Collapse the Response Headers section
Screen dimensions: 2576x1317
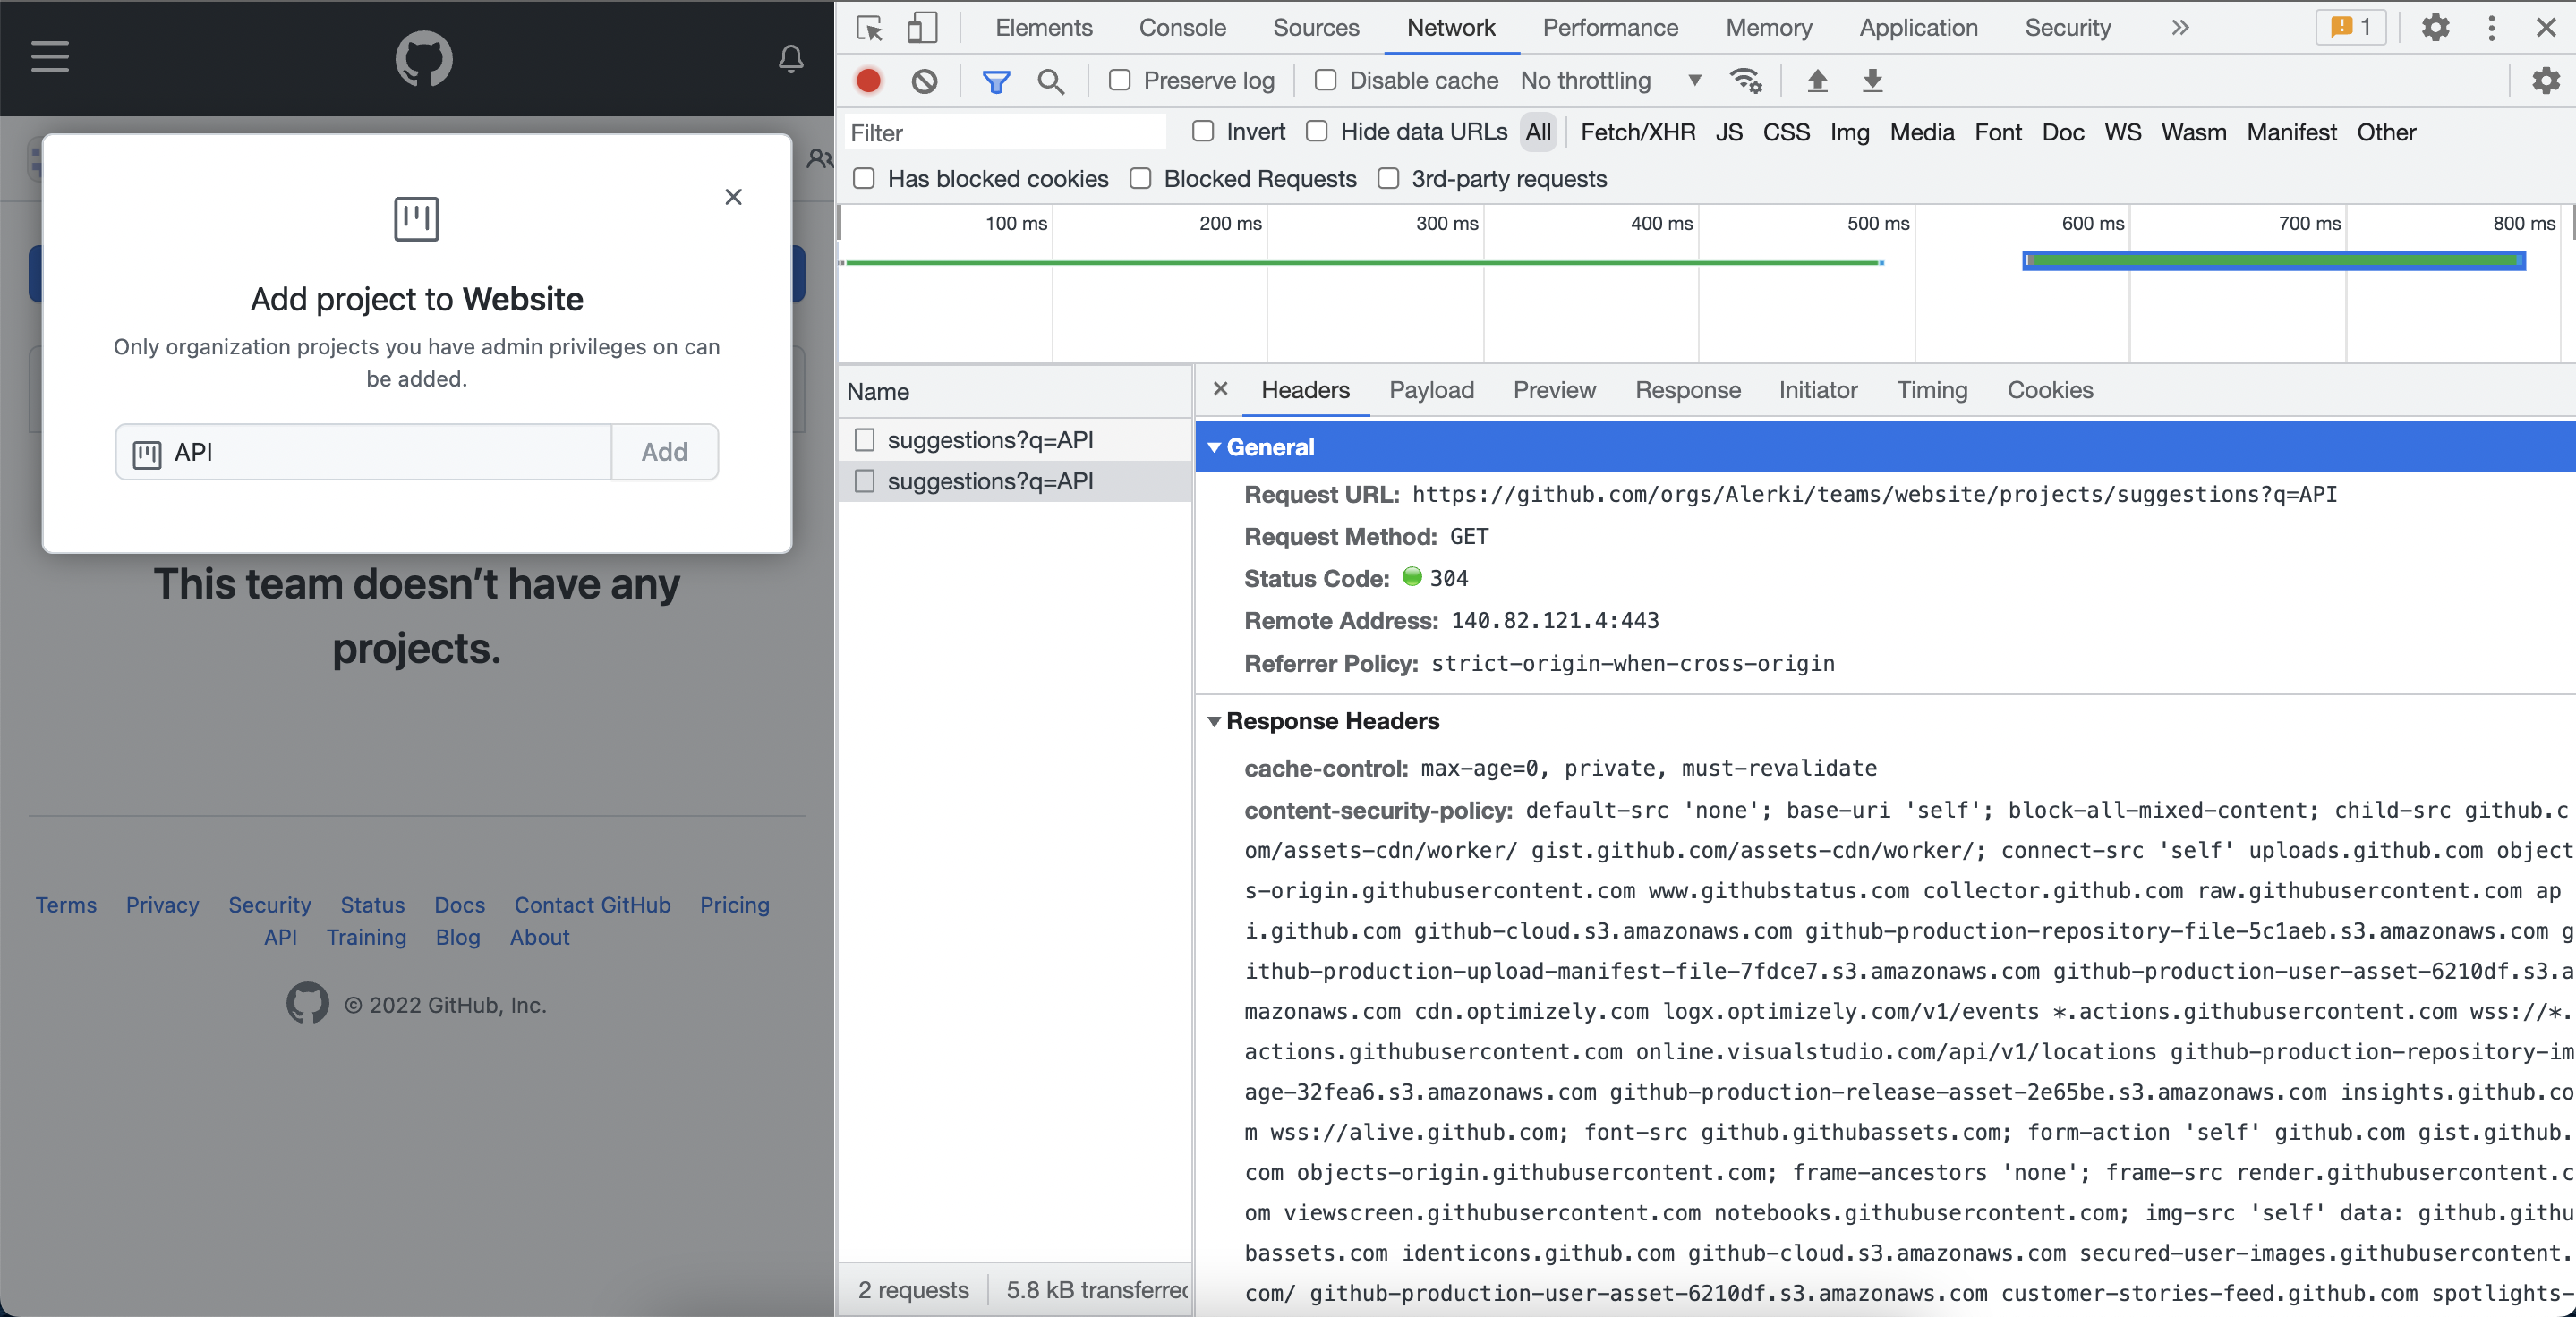1214,721
